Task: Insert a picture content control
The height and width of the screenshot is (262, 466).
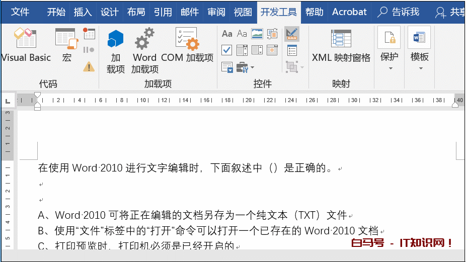Action: click(x=257, y=34)
